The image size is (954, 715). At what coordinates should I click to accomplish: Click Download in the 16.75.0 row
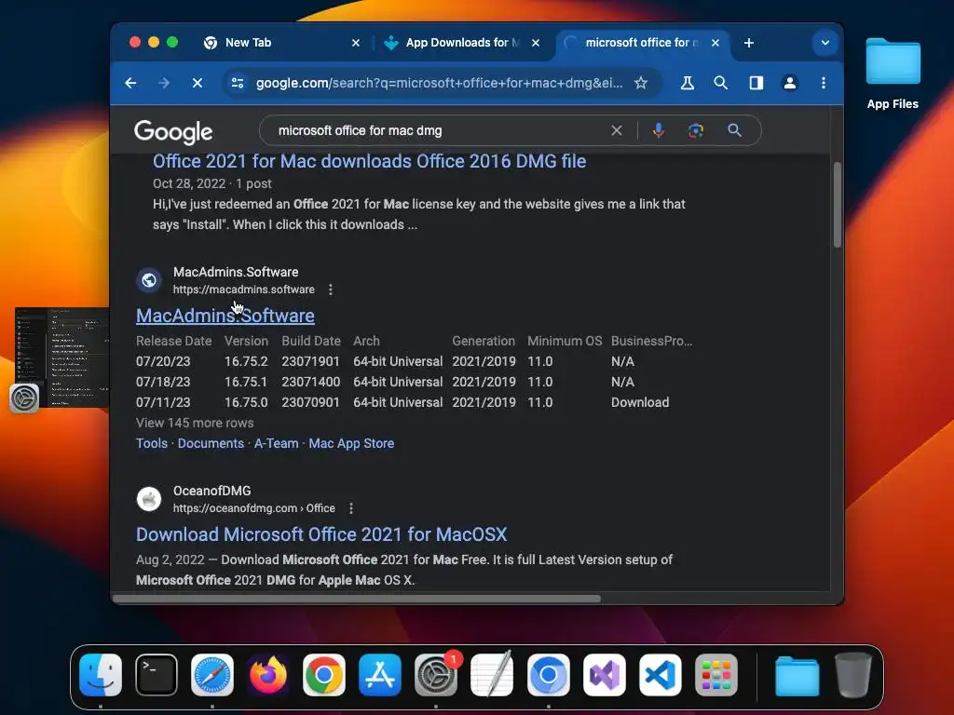click(x=640, y=402)
